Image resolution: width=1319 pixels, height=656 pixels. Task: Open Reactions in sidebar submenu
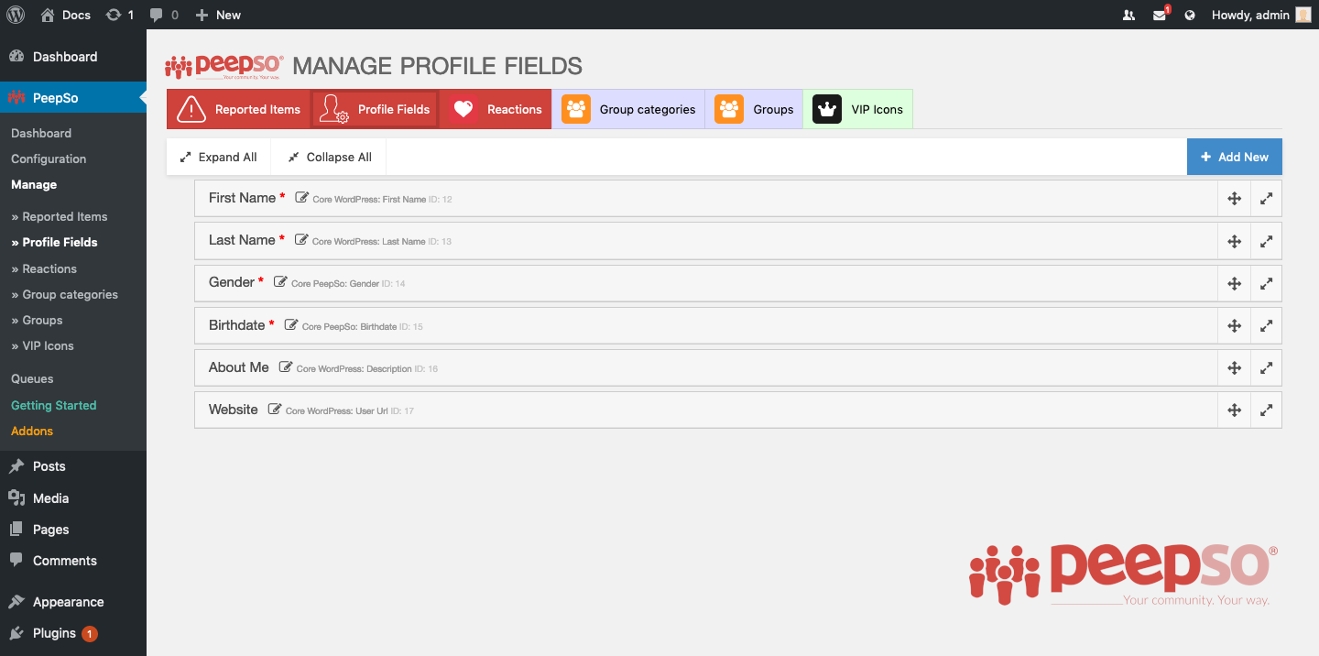(x=44, y=268)
